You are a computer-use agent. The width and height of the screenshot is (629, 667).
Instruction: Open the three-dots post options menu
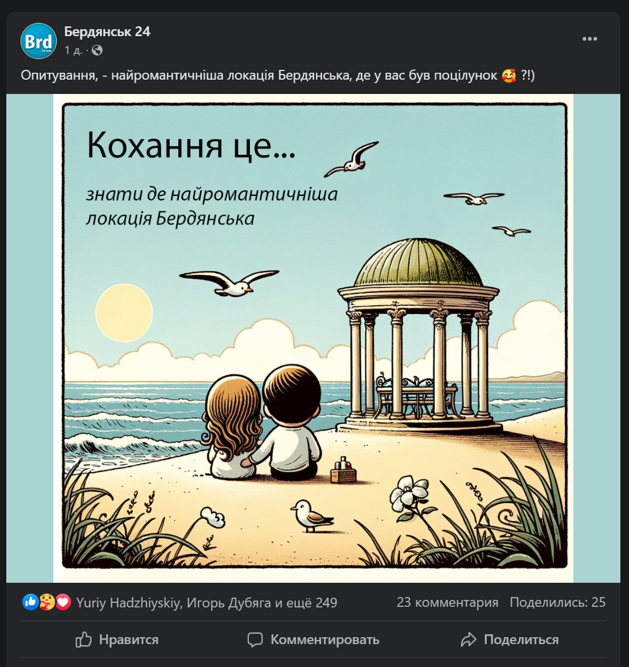(589, 39)
